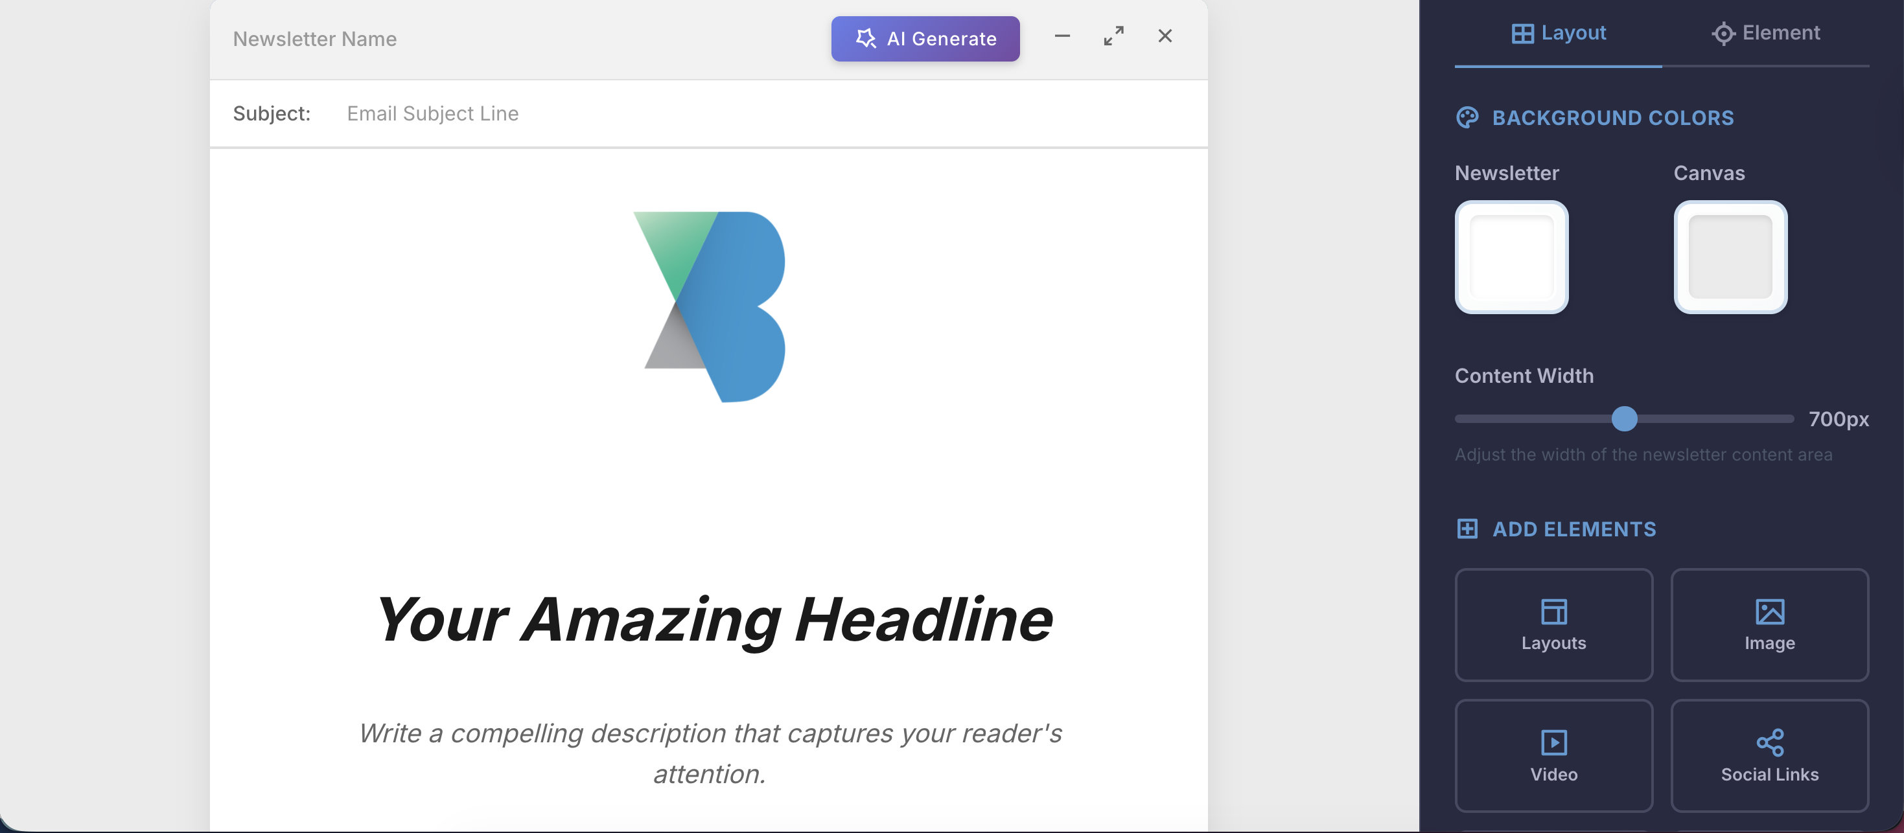Minimize the newsletter editor window
The image size is (1904, 833).
point(1062,36)
